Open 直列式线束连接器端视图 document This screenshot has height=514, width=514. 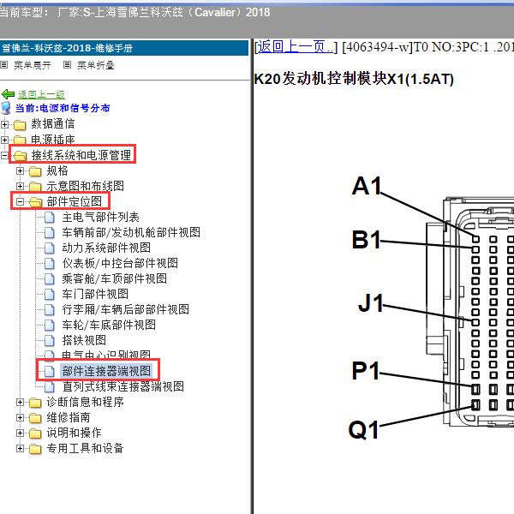pyautogui.click(x=123, y=386)
